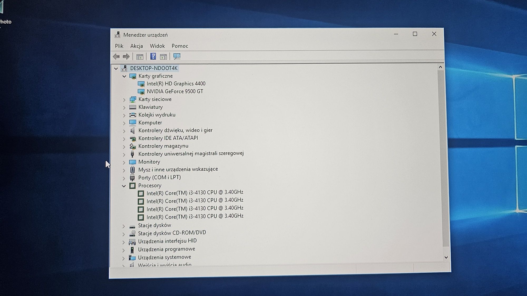Expand Mysz i inne urządzenia wskazujące
The width and height of the screenshot is (527, 296).
pyautogui.click(x=124, y=170)
